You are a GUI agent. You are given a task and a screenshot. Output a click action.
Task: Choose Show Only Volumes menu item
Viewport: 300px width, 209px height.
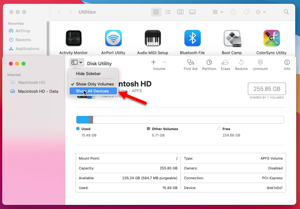pyautogui.click(x=93, y=84)
